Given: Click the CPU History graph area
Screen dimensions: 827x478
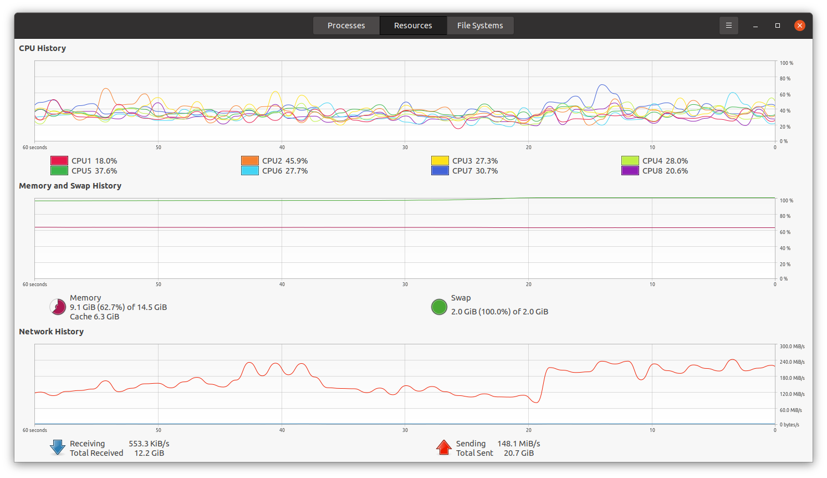Looking at the screenshot, I should click(x=405, y=101).
